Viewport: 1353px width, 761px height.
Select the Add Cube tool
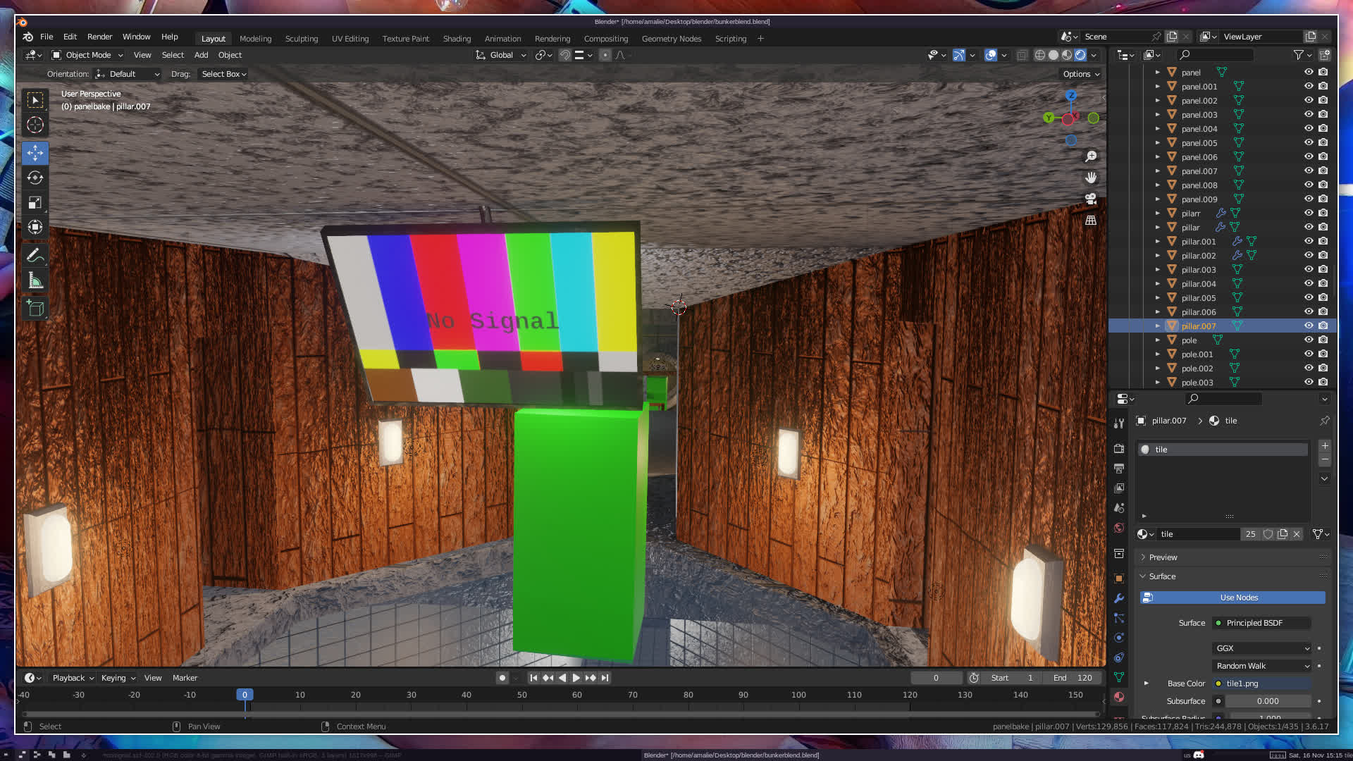(x=35, y=309)
